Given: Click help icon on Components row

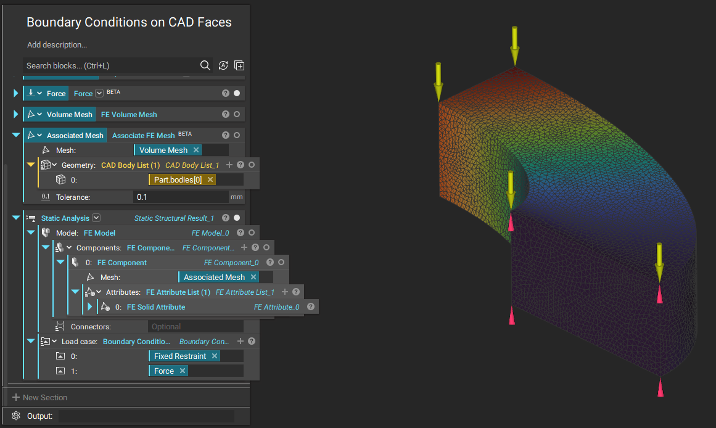Looking at the screenshot, I should tap(255, 247).
